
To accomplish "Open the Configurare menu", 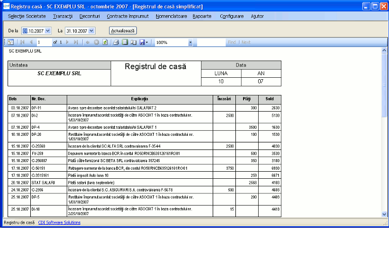I will 232,16.
